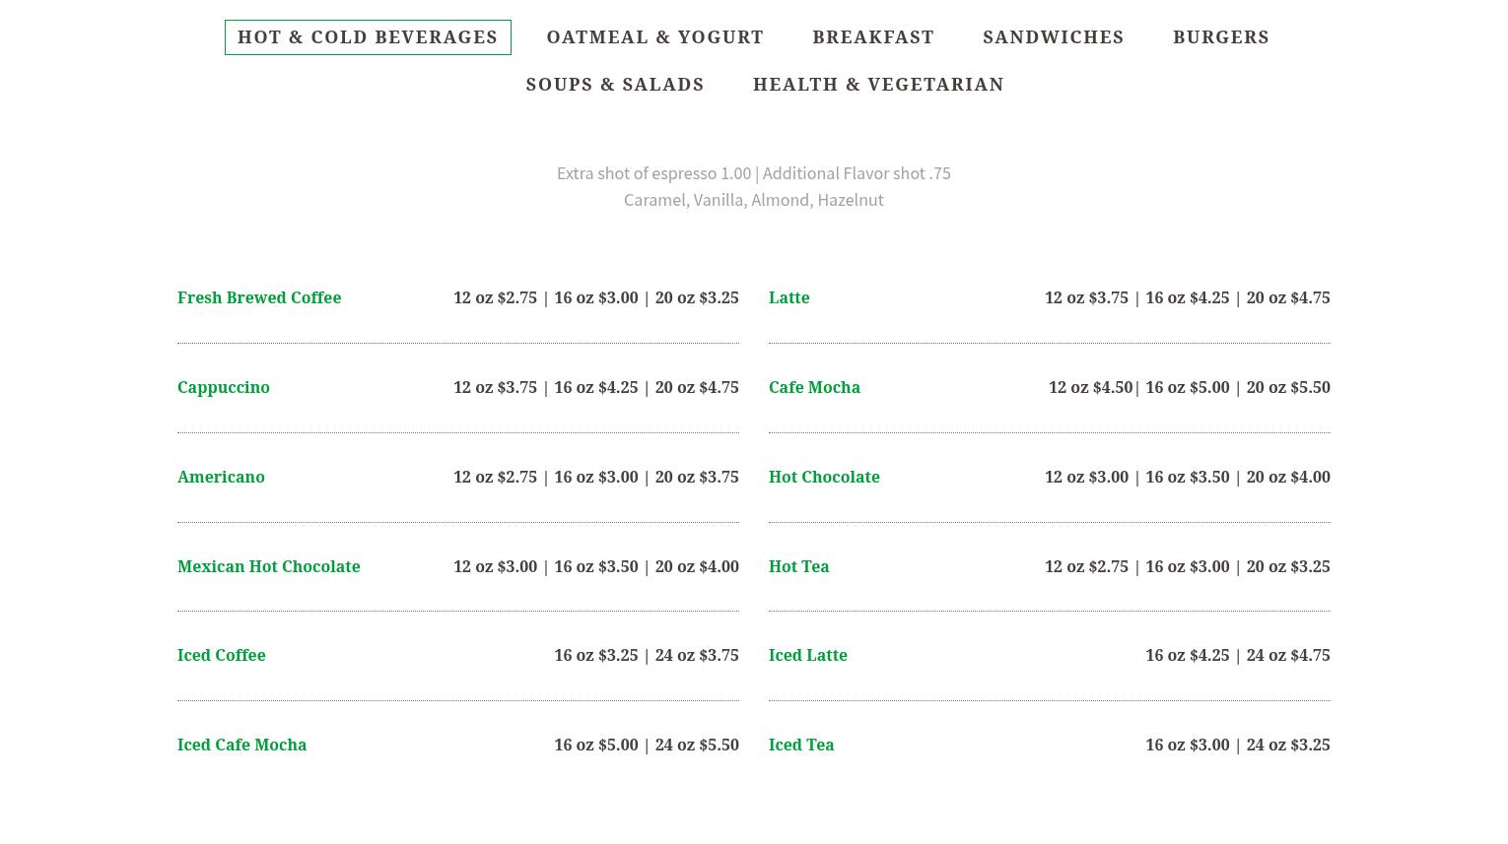Click the Iced Coffee item
The image size is (1508, 844).
(221, 655)
